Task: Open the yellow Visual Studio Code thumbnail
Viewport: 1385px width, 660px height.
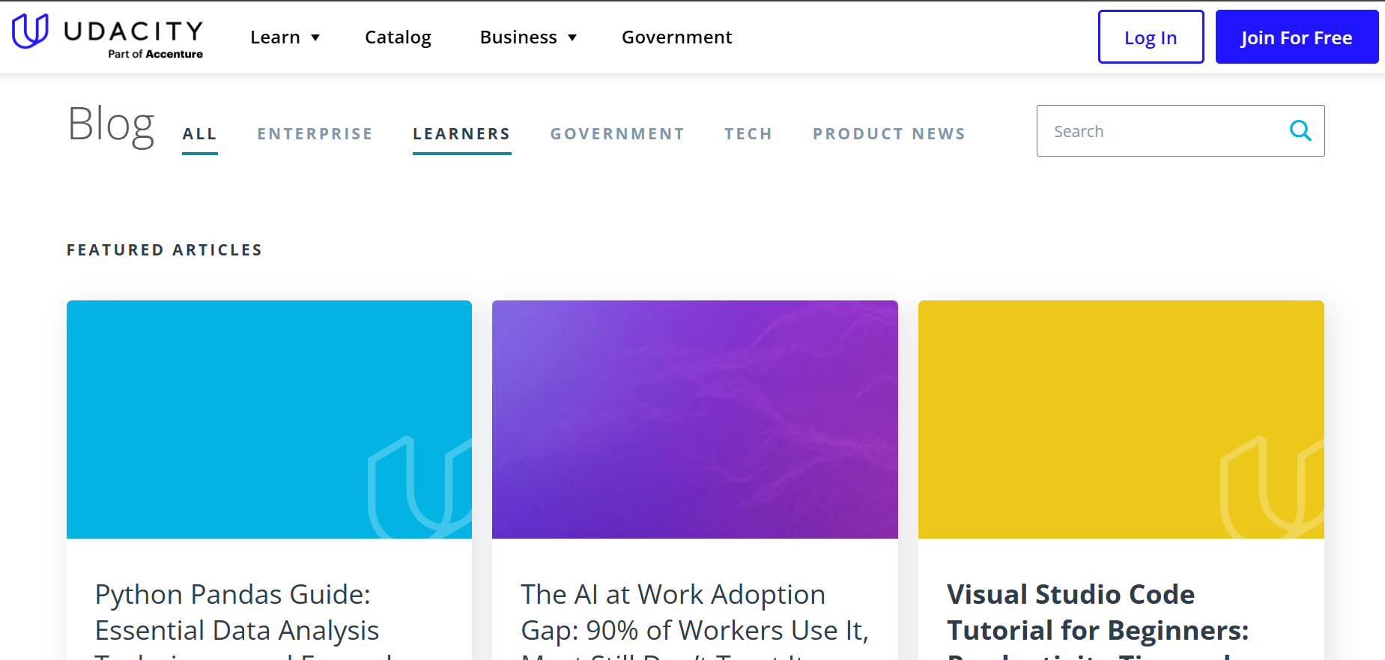Action: 1121,419
